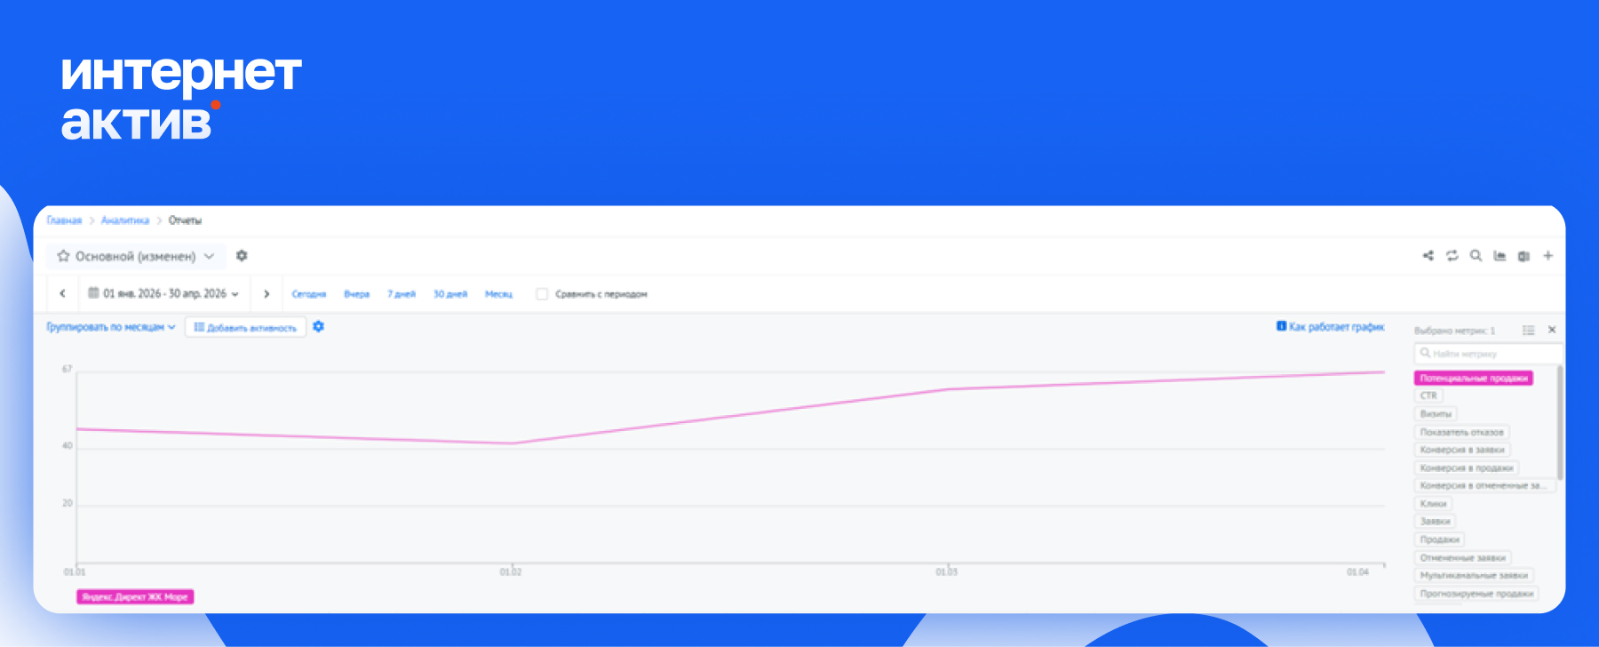
Task: Open Аналитика breadcrumb link
Action: coord(125,220)
